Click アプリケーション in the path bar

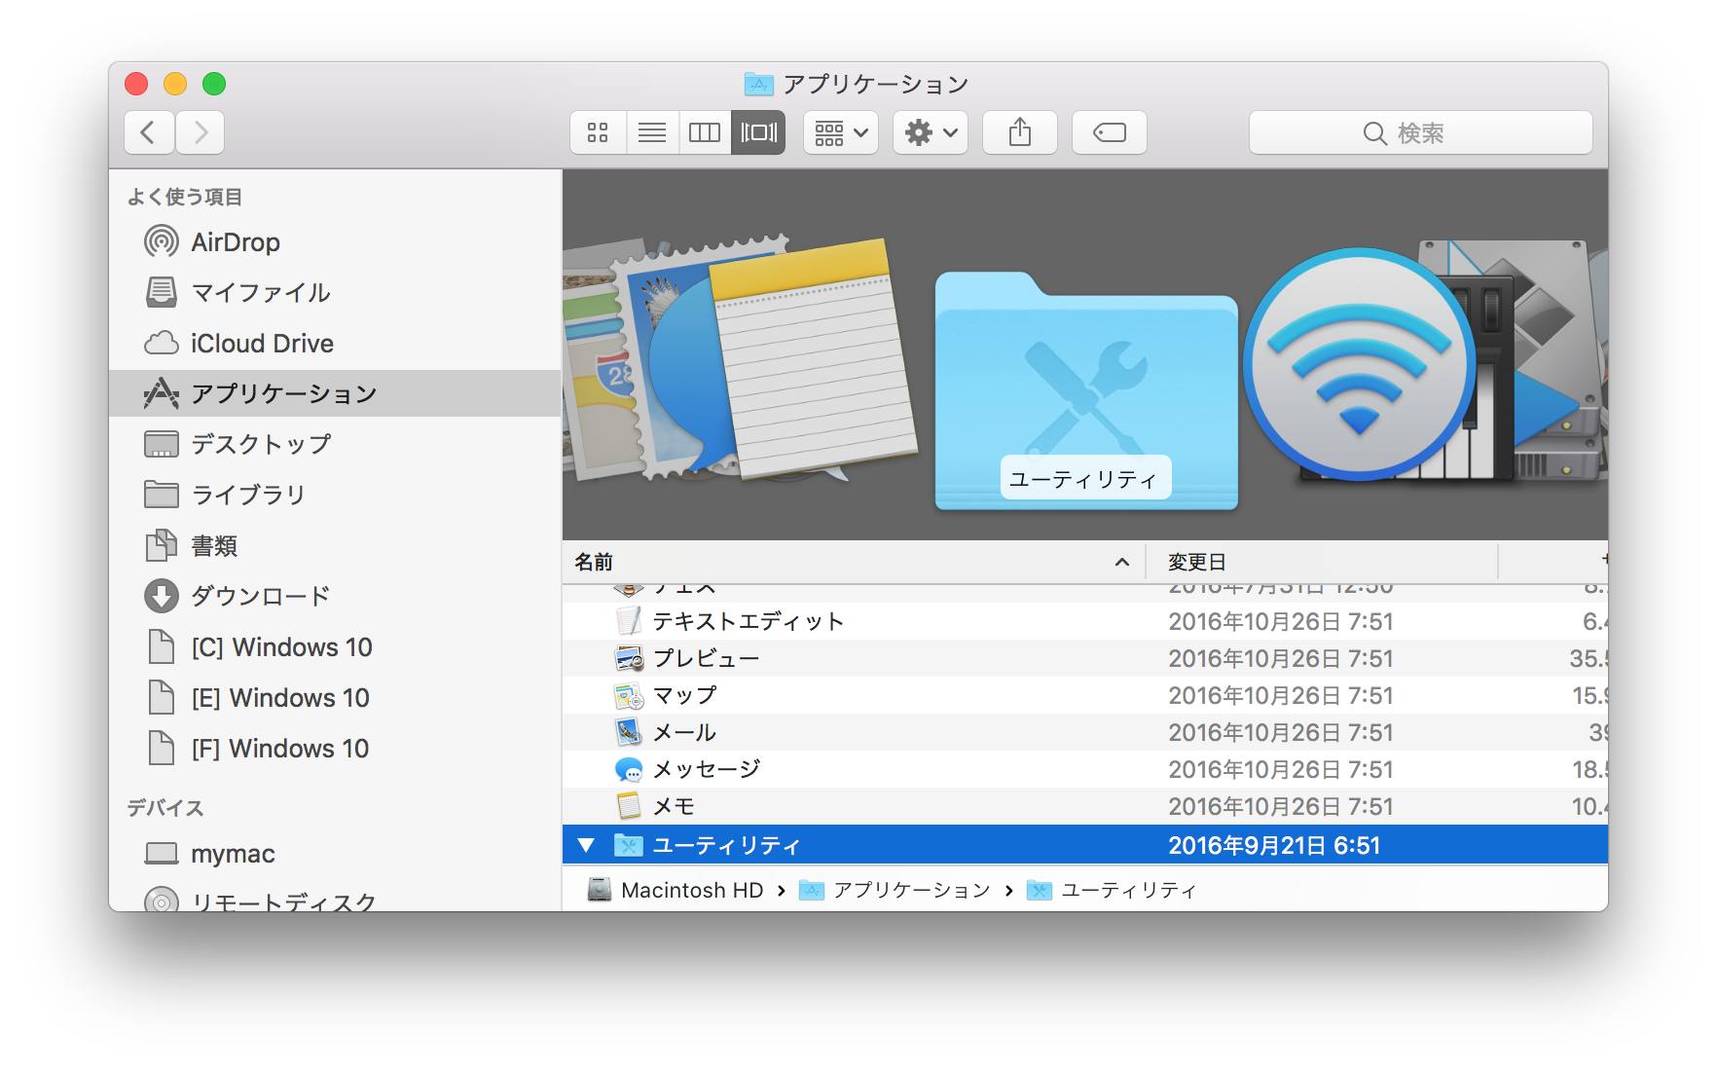895,890
